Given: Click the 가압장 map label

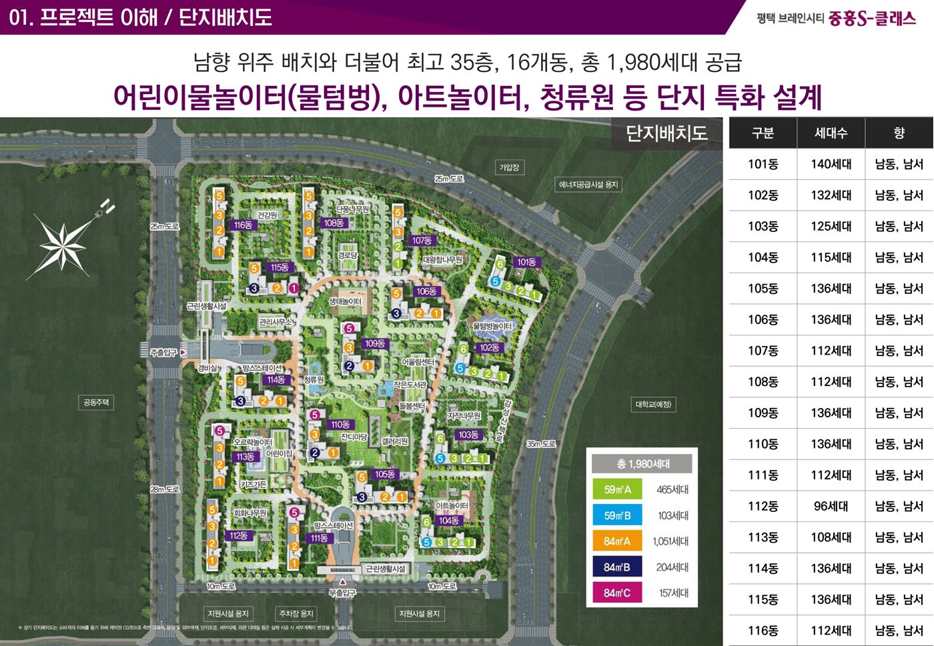Looking at the screenshot, I should point(509,167).
